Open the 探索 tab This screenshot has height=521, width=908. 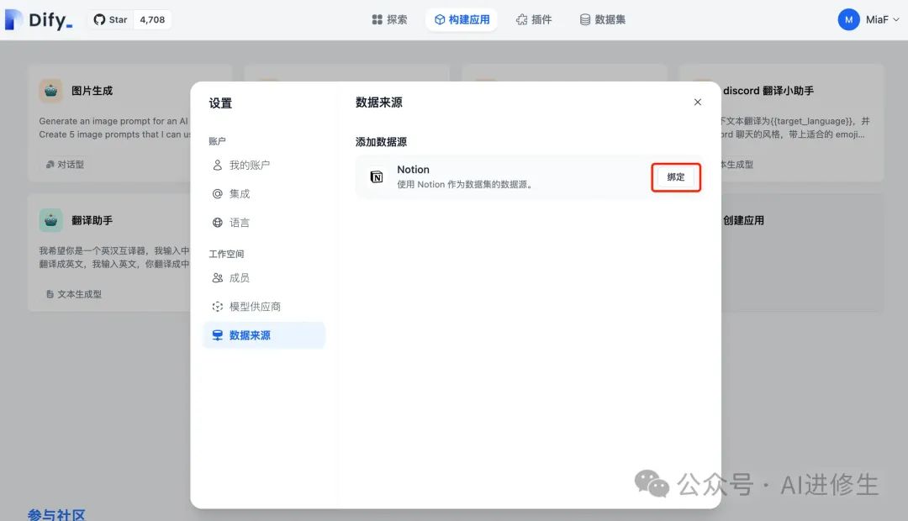click(x=389, y=19)
